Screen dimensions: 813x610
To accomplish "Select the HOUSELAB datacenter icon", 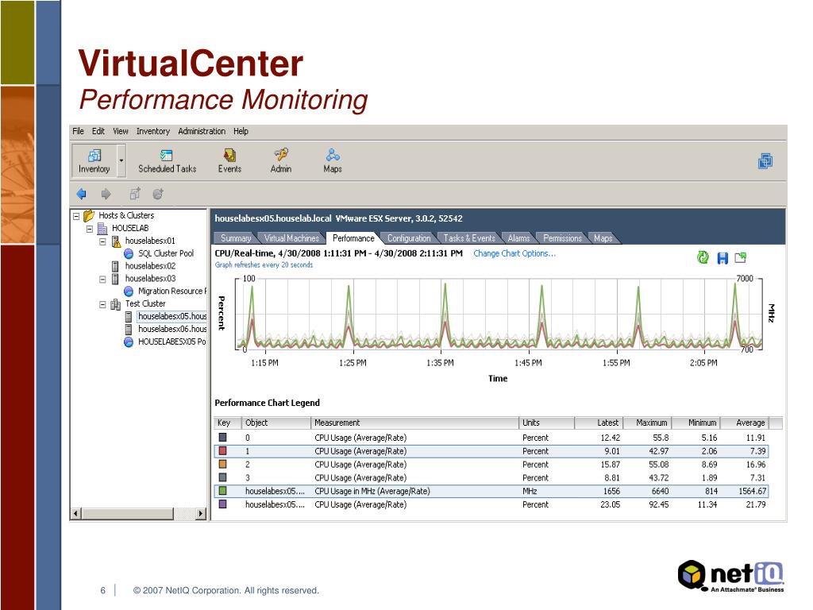I will click(x=102, y=228).
